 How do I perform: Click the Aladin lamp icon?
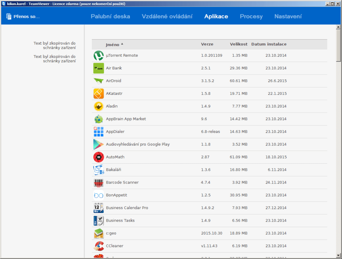(x=99, y=106)
